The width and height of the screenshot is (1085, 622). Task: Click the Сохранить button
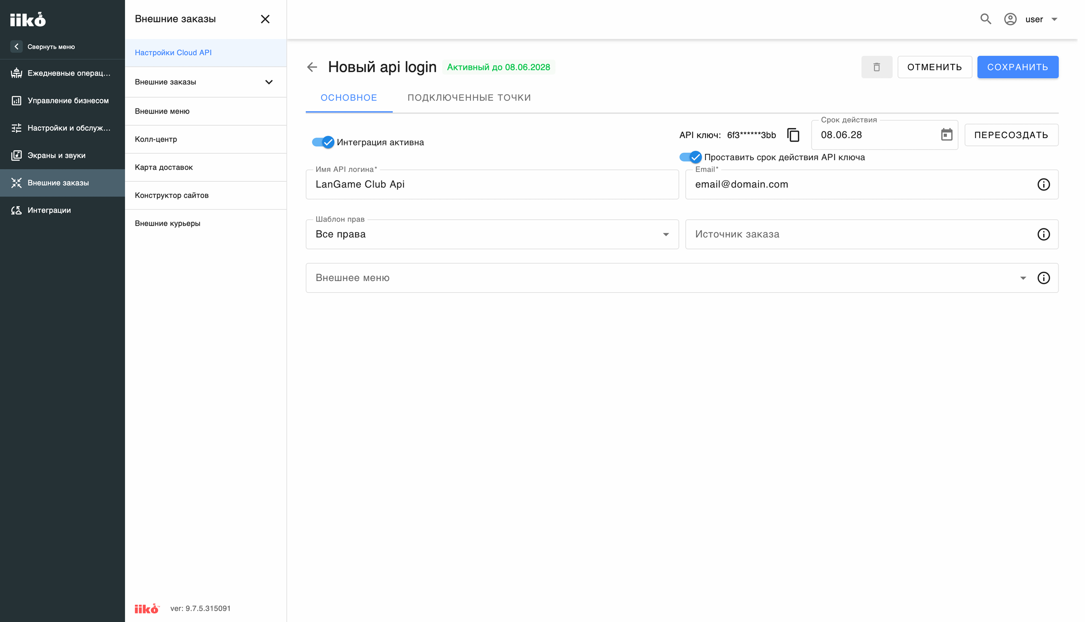[x=1018, y=67]
